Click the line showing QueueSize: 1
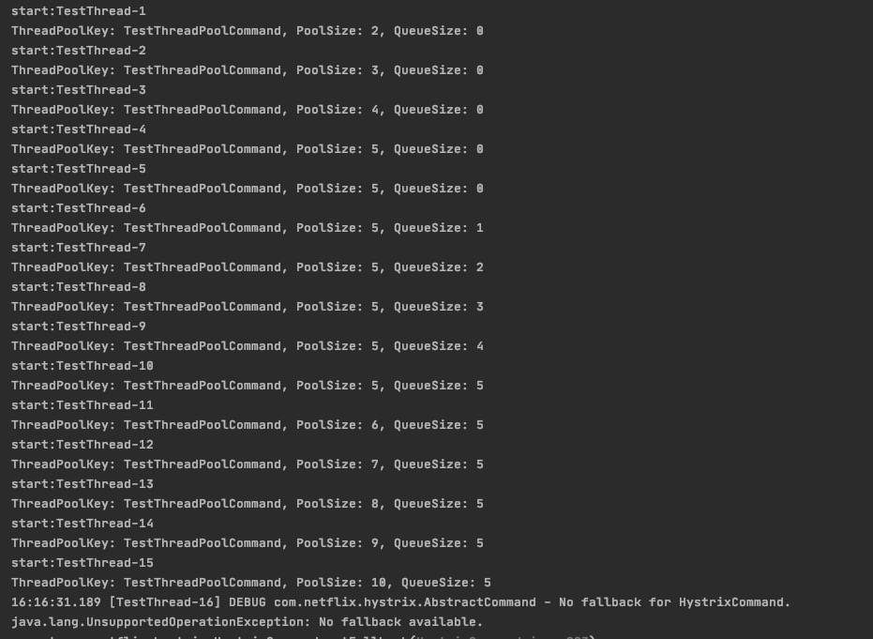The image size is (873, 639). coord(247,228)
